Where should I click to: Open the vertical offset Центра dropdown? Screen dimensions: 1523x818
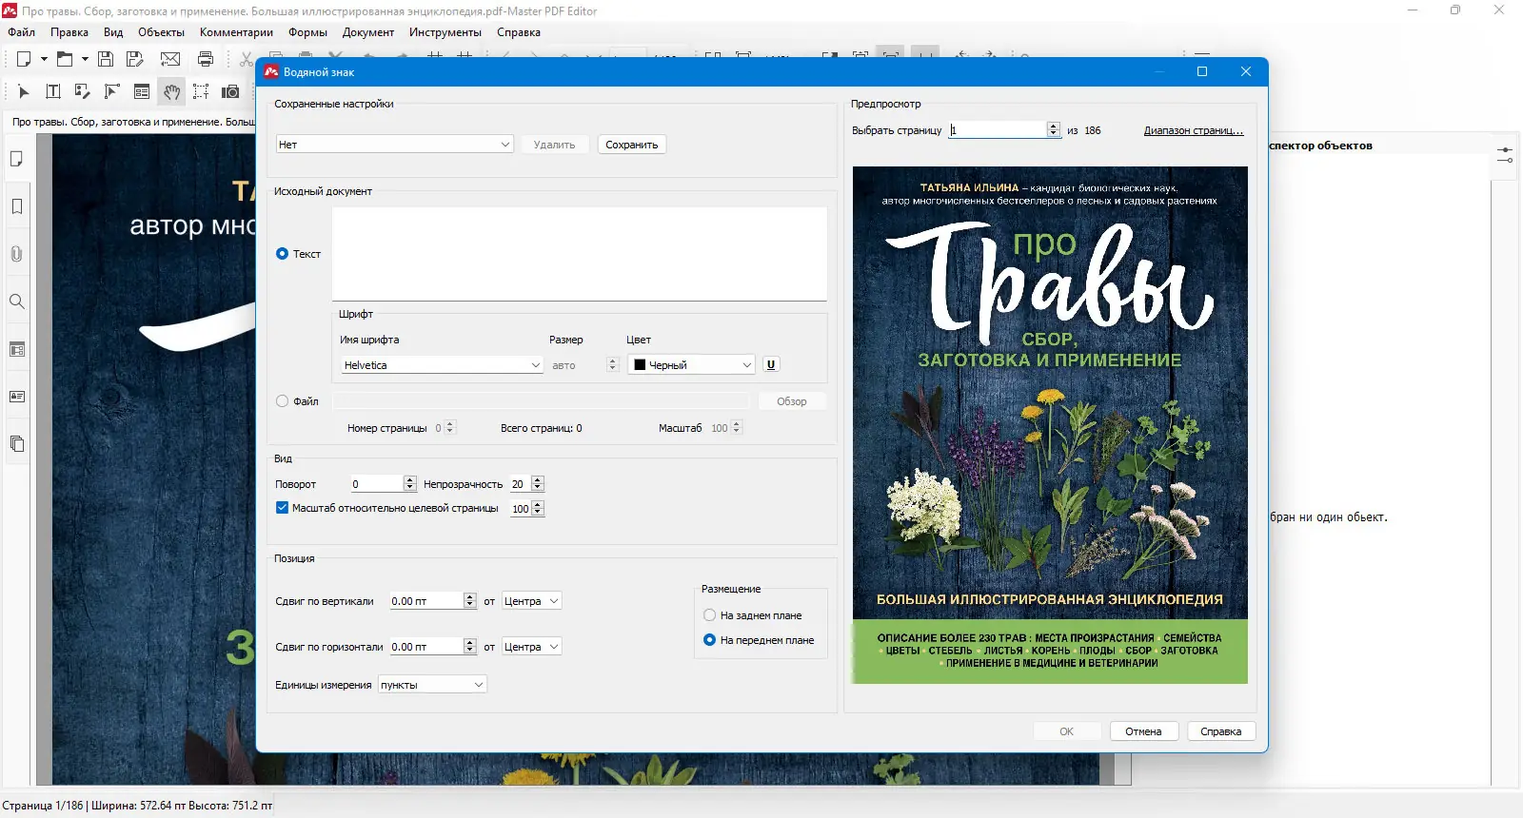coord(532,601)
